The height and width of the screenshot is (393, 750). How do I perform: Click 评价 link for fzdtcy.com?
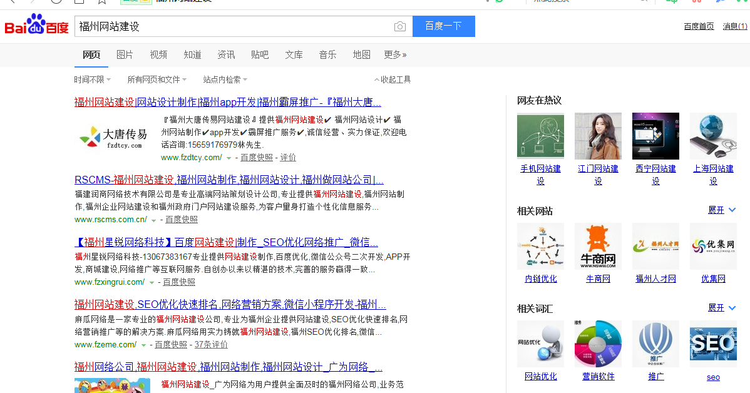click(288, 157)
